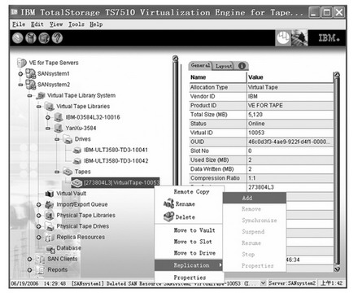The image size is (358, 297).
Task: Click the Database icon in tree
Action: 50,248
